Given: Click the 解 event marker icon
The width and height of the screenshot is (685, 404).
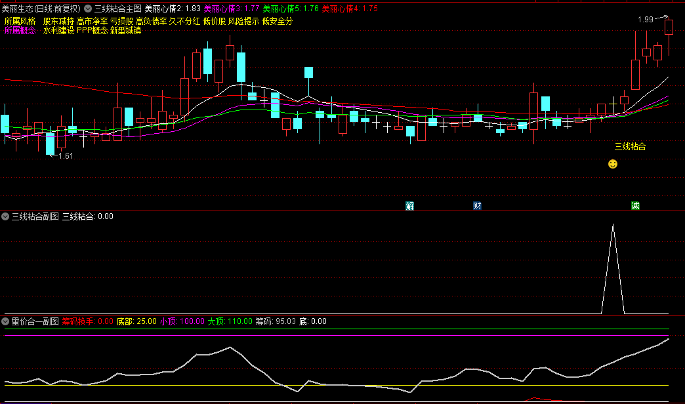Looking at the screenshot, I should coord(410,205).
